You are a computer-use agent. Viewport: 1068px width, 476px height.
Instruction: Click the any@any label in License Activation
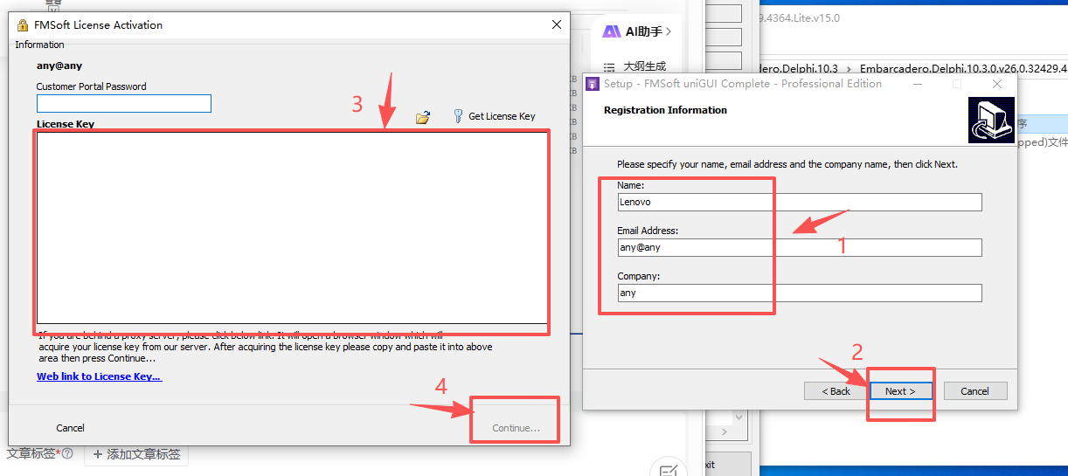click(x=59, y=66)
